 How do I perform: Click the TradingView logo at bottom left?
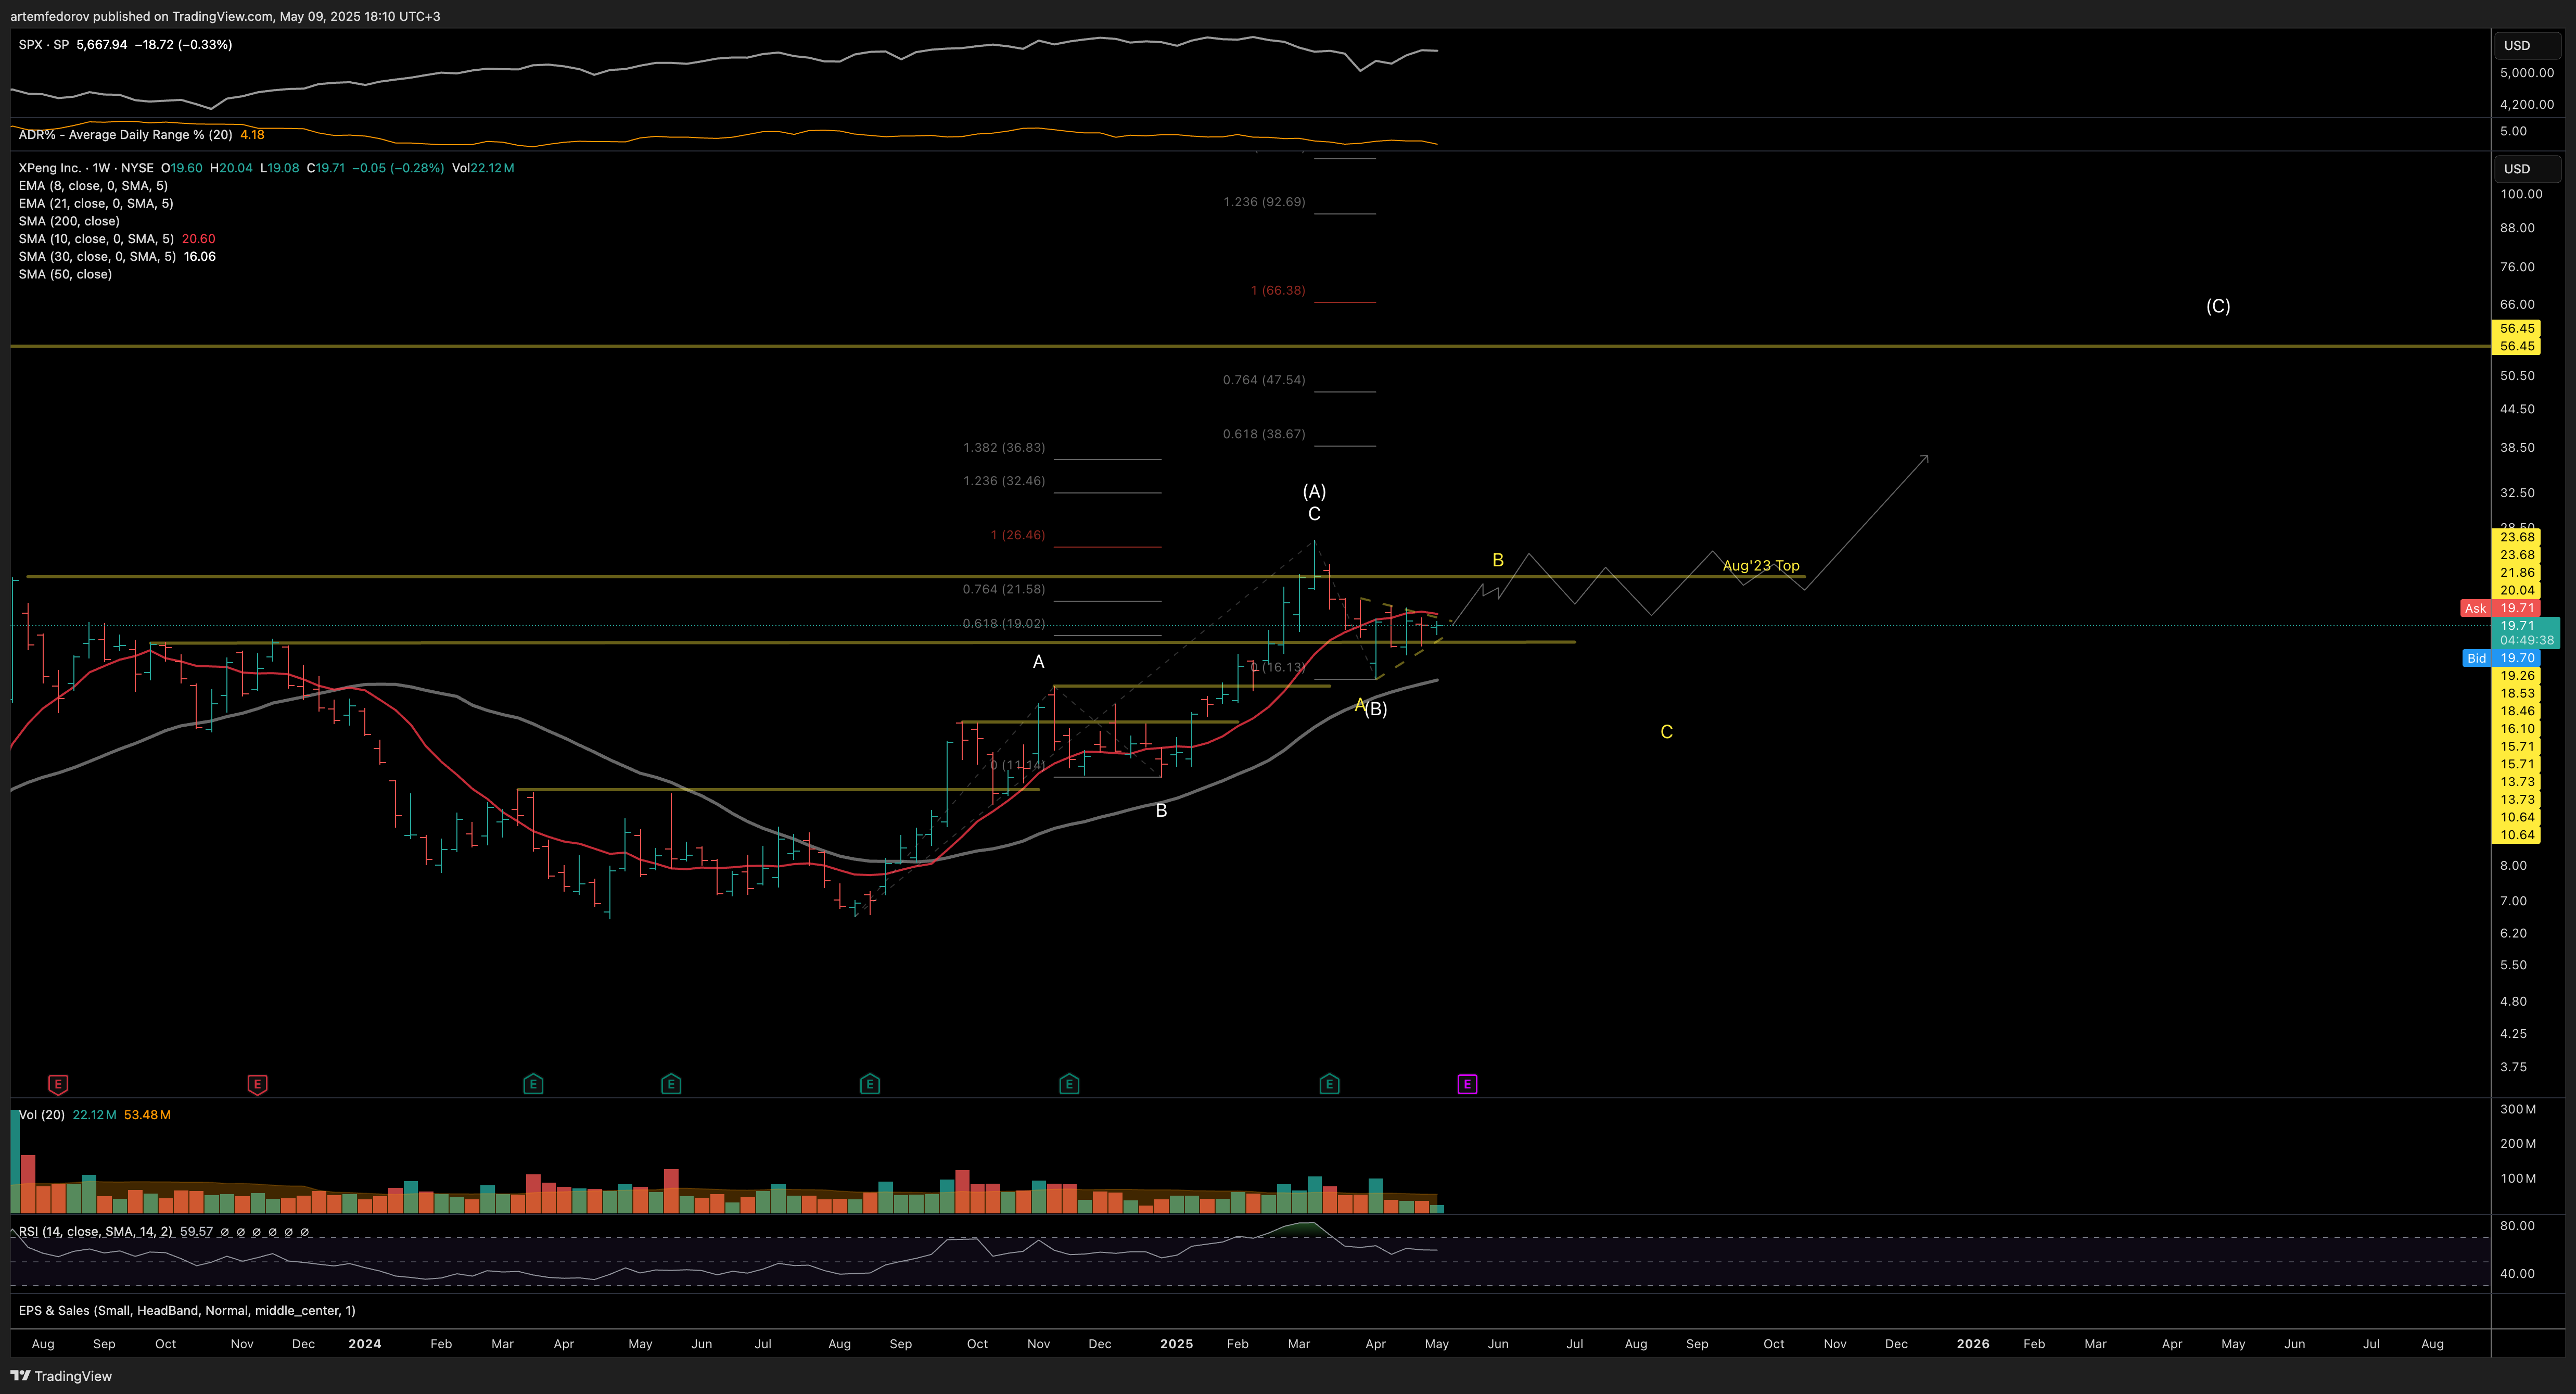(x=61, y=1376)
